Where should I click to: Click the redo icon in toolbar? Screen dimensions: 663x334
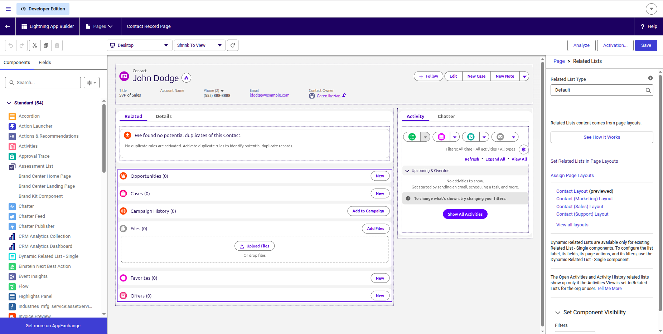(22, 45)
